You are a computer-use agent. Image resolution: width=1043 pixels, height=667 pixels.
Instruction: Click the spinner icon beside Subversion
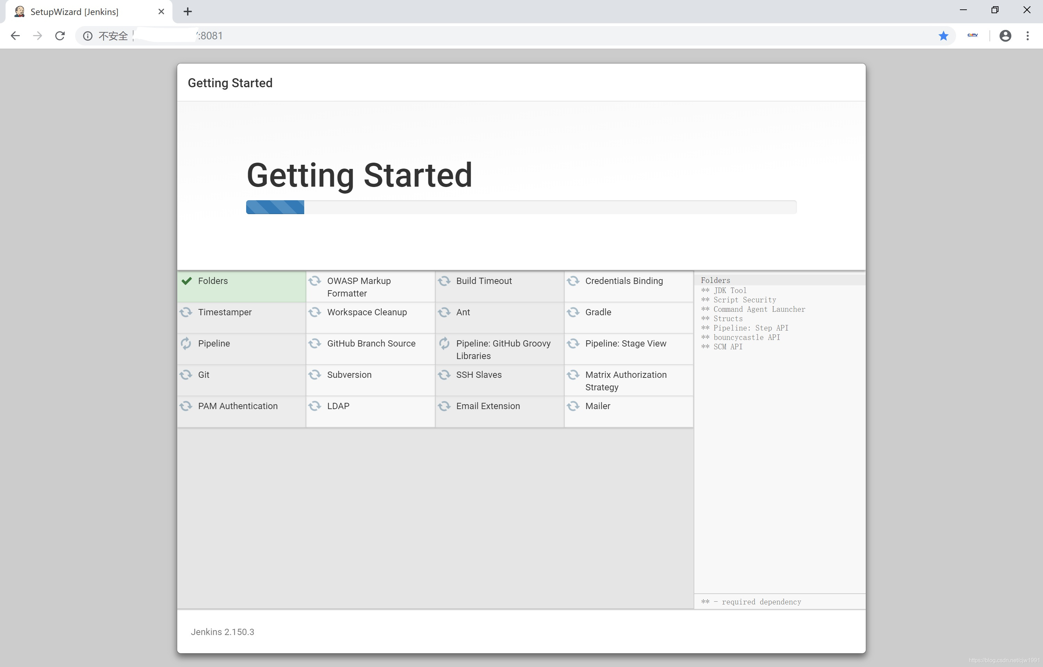coord(315,375)
